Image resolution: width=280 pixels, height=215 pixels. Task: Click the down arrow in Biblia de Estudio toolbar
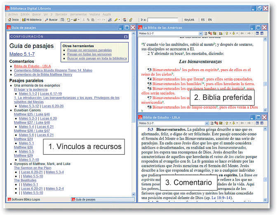coord(233,123)
